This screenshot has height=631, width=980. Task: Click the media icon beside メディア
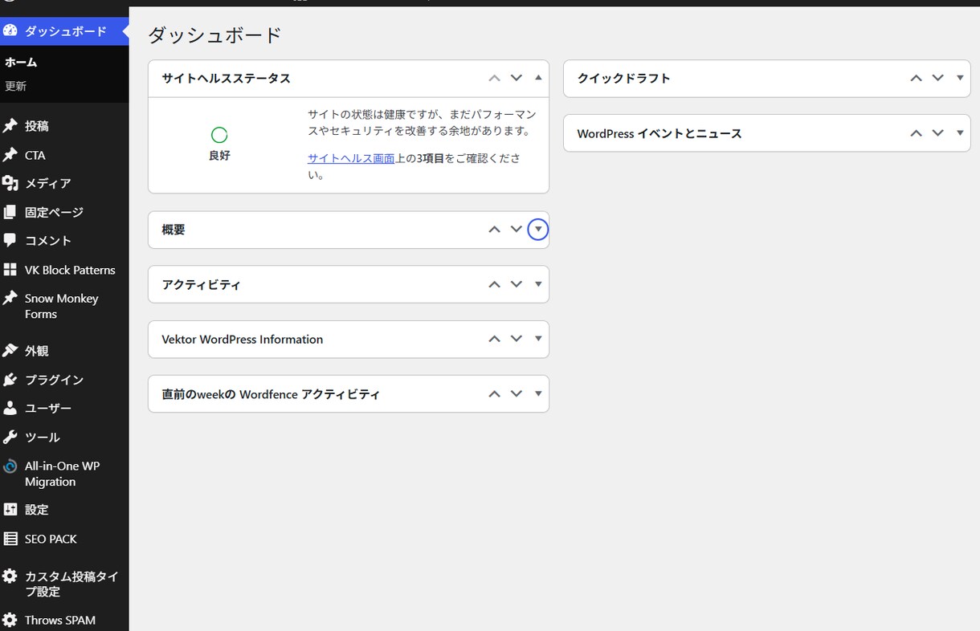pos(10,184)
